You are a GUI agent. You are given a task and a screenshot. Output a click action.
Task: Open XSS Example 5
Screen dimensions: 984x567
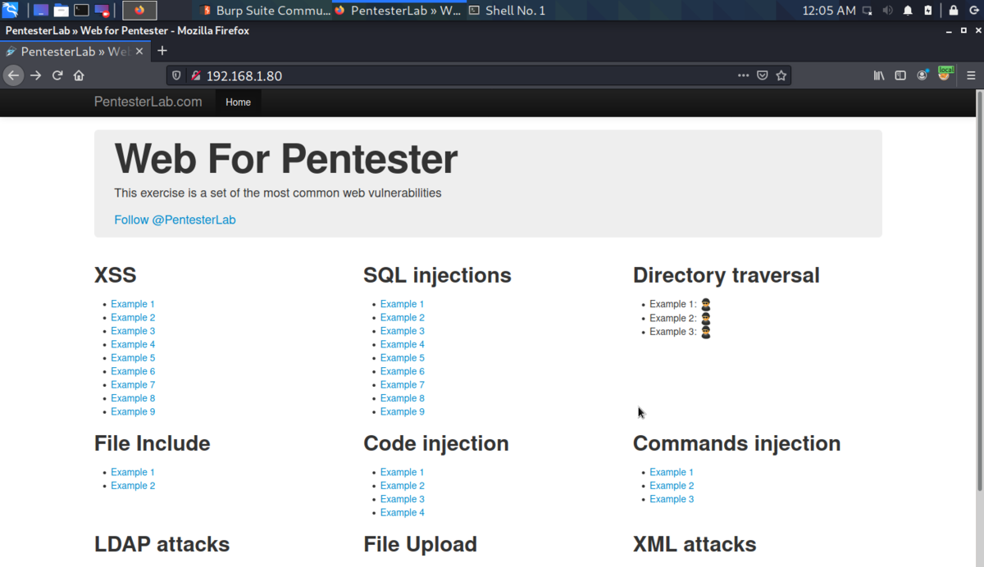133,358
